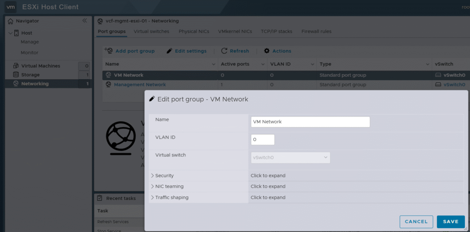Open the Firewall rules tab
Image resolution: width=470 pixels, height=232 pixels.
pyautogui.click(x=316, y=32)
